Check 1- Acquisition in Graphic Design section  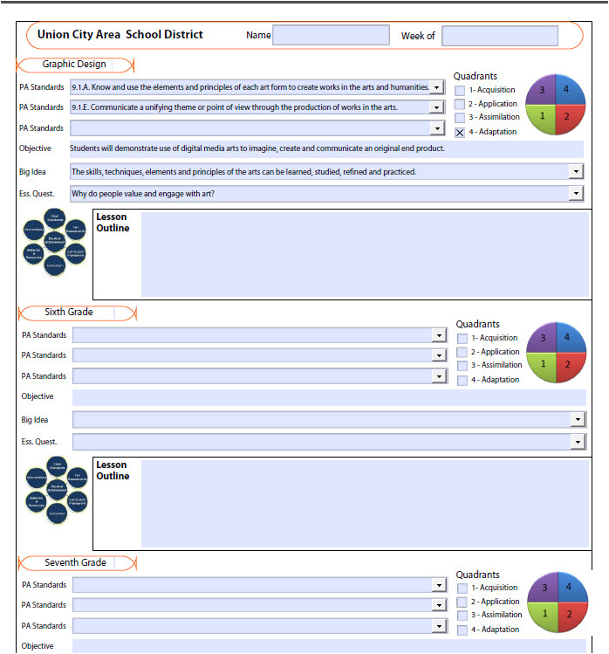[x=460, y=90]
